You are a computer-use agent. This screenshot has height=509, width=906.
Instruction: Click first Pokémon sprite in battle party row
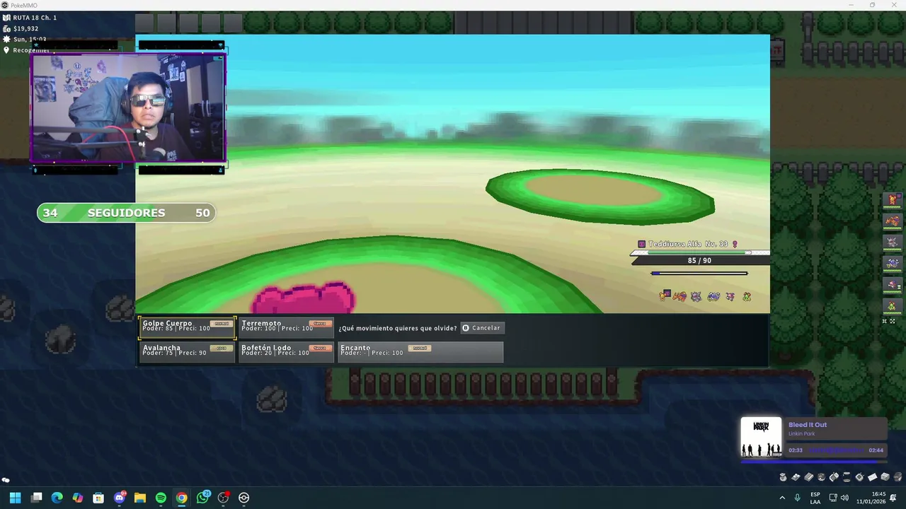pos(664,296)
